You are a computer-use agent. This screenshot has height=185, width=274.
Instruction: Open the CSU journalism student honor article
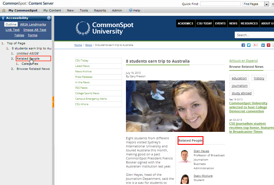(x=252, y=128)
